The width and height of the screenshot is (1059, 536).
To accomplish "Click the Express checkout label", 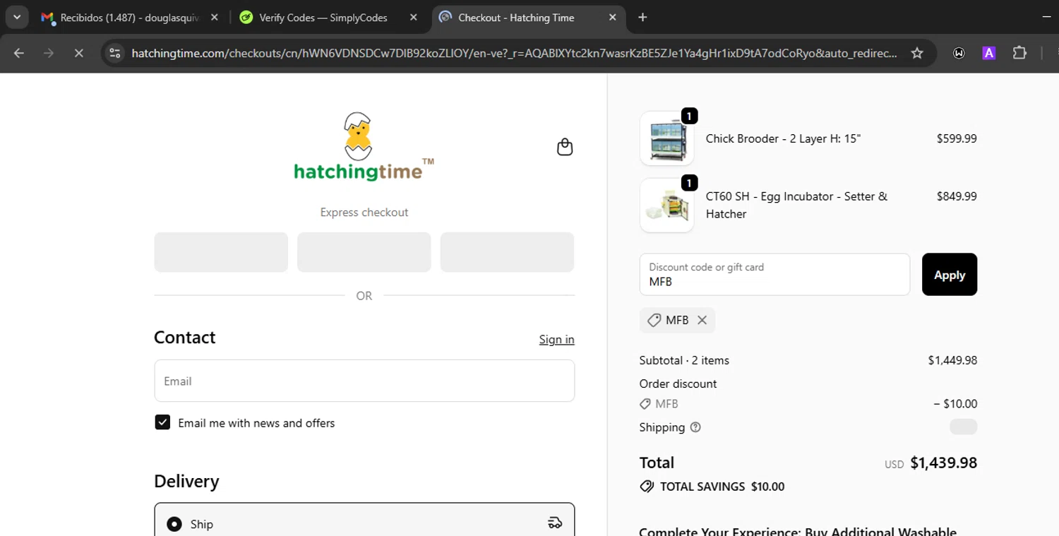I will pos(364,213).
